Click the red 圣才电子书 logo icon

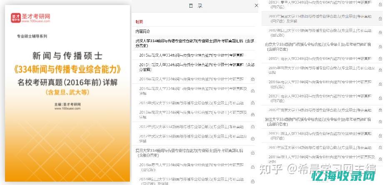[x=16, y=18]
